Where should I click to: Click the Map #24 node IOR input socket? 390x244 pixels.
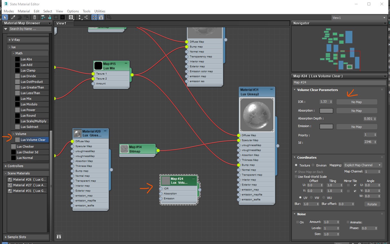[161, 189]
